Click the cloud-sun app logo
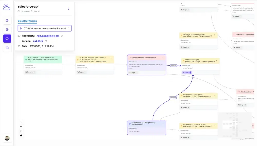Image resolution: width=257 pixels, height=146 pixels. [x=7, y=7]
